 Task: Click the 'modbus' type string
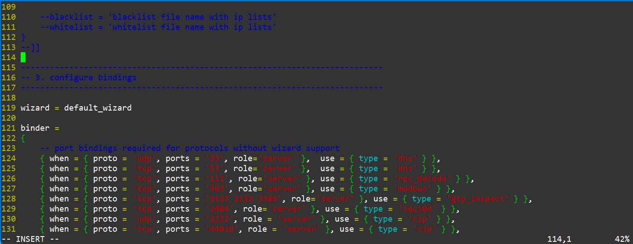413,189
